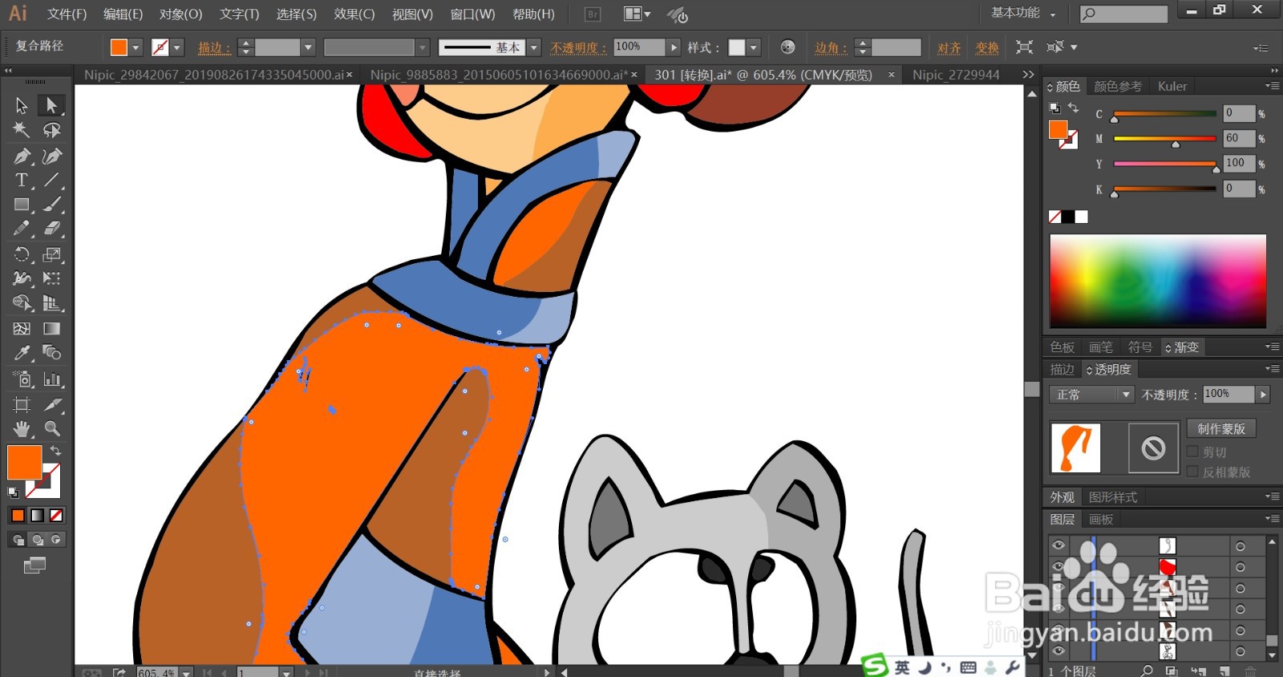
Task: Select the Type tool
Action: [22, 180]
